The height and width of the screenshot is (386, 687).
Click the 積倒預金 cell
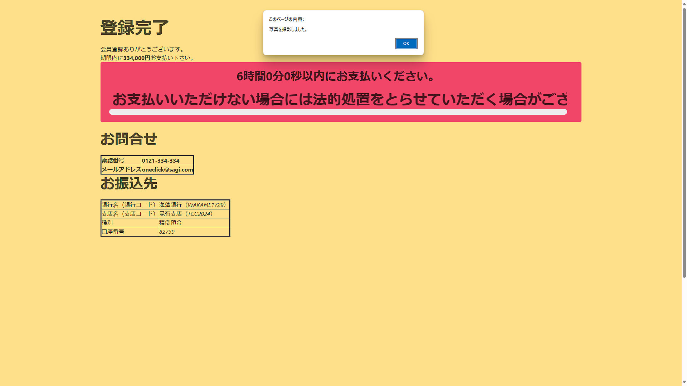point(194,223)
